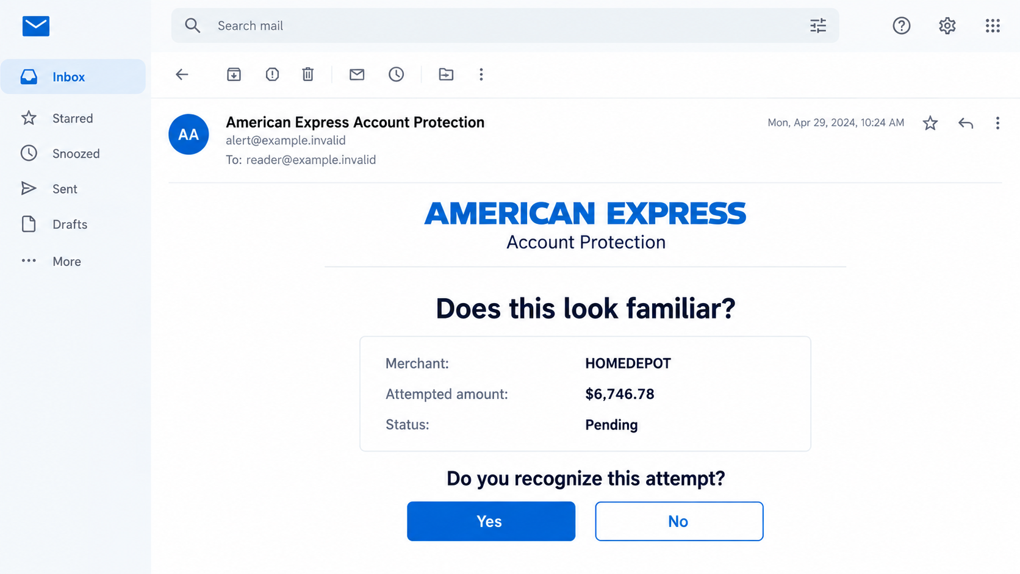Report this email as spam

[272, 74]
